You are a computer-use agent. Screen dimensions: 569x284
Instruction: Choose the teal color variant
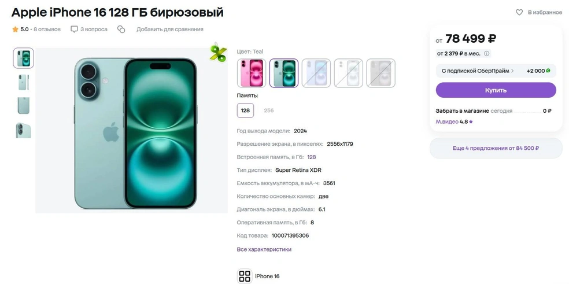284,73
